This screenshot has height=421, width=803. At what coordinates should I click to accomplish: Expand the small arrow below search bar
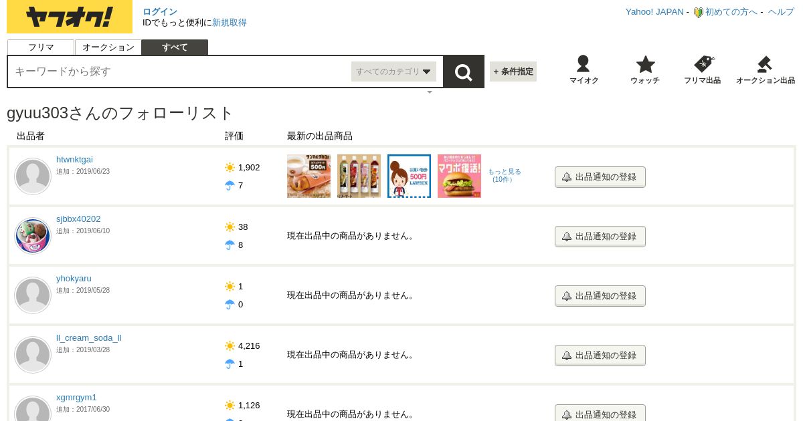pyautogui.click(x=430, y=92)
